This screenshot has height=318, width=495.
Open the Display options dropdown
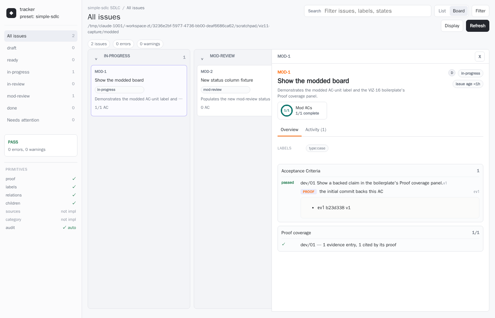tap(452, 26)
